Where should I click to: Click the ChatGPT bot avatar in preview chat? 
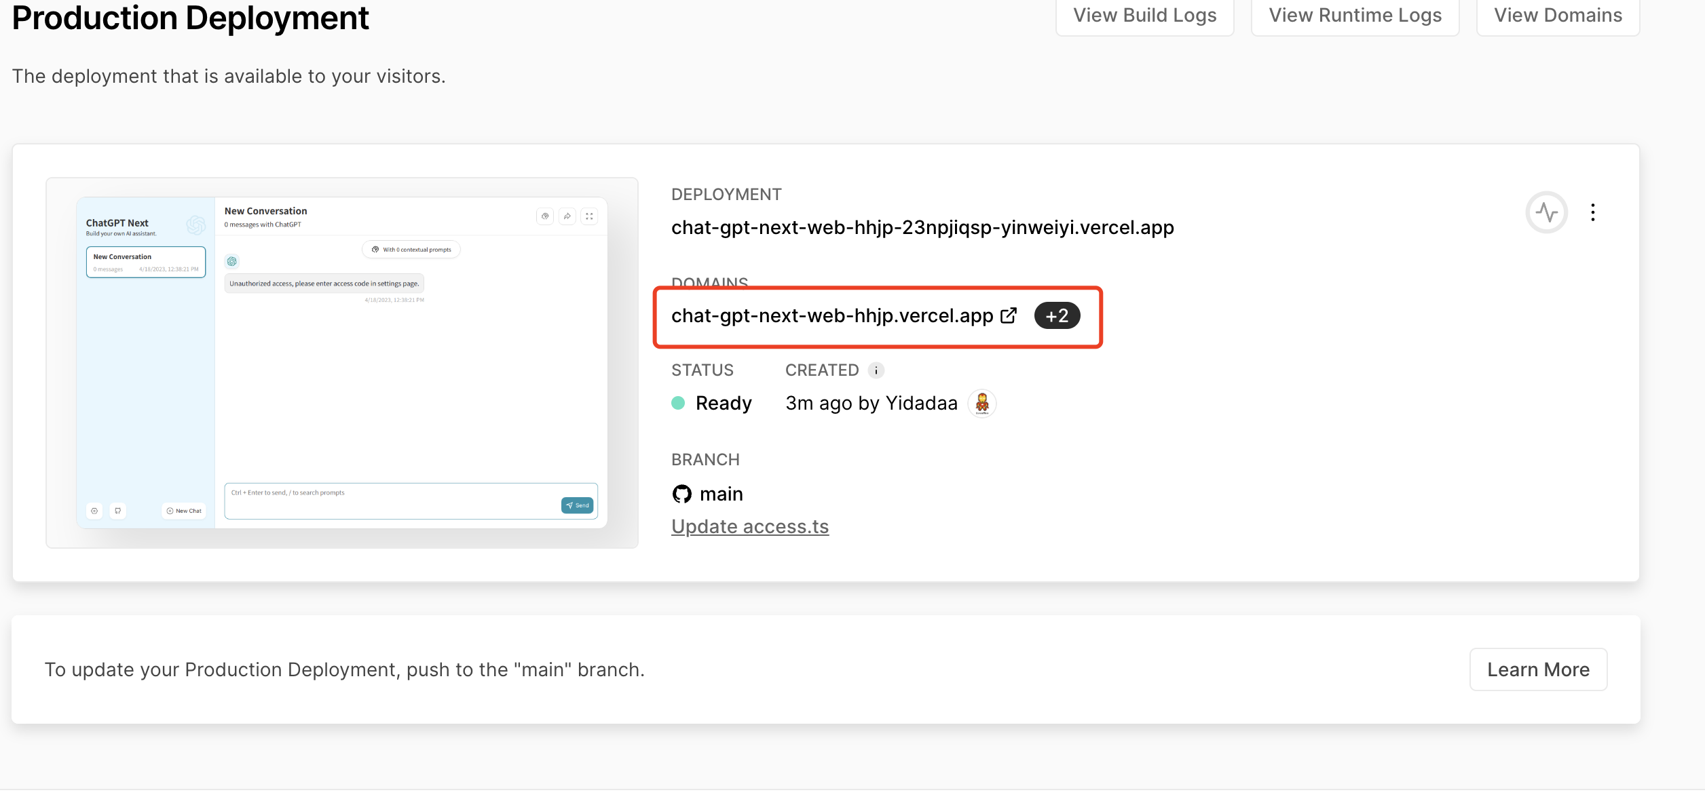tap(232, 261)
